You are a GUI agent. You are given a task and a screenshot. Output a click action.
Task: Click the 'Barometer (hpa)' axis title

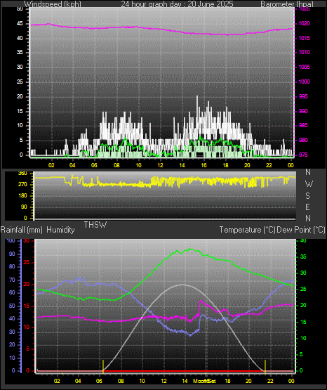[287, 4]
